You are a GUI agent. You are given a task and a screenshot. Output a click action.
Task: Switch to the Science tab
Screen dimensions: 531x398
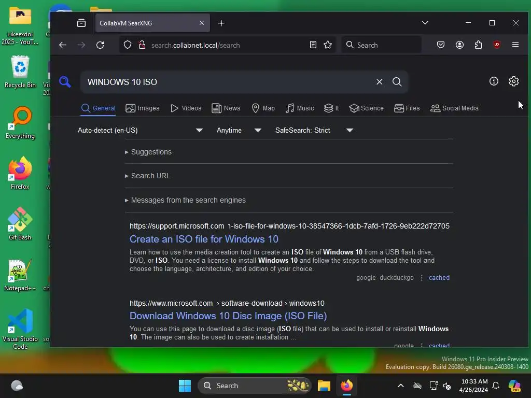coord(367,108)
